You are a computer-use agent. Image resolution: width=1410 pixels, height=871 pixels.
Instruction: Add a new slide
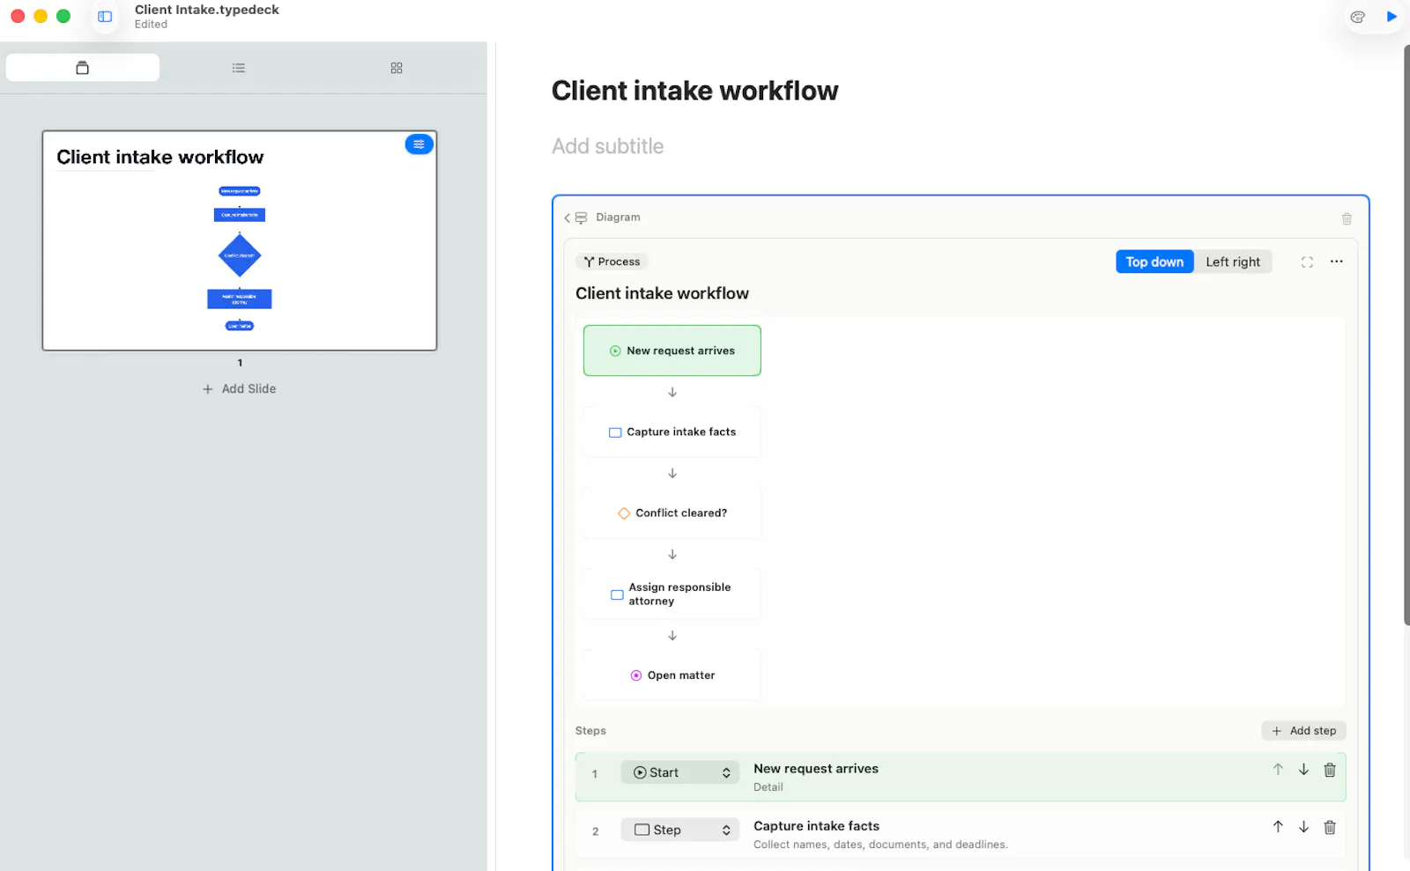[240, 388]
